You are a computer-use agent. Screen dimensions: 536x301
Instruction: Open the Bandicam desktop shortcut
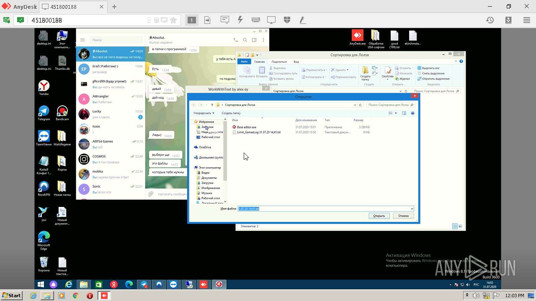click(62, 113)
